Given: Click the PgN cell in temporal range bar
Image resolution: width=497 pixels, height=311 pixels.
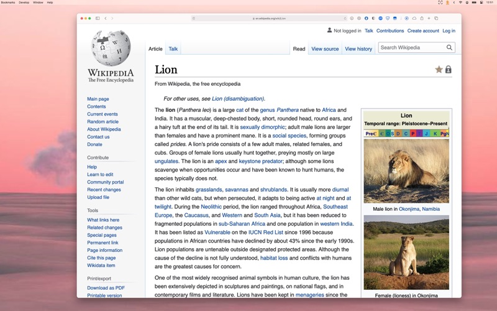Looking at the screenshot, I should coord(445,134).
